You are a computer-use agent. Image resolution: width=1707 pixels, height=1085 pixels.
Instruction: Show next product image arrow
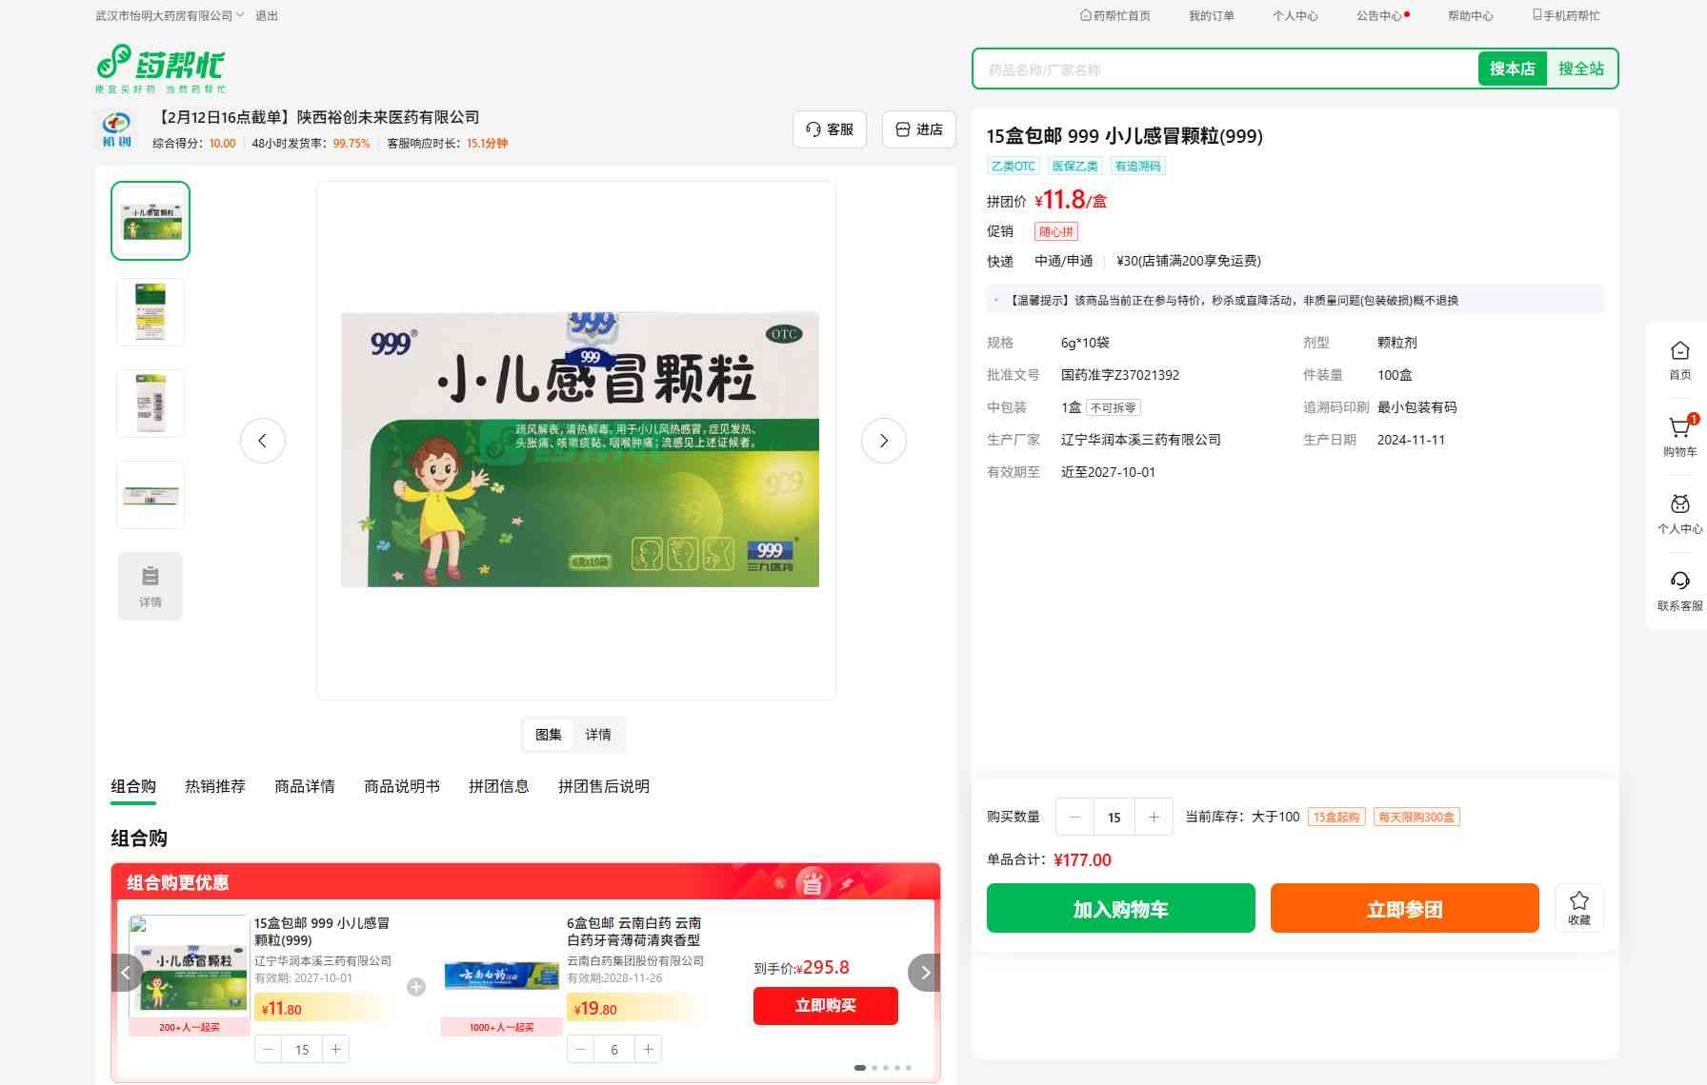(x=883, y=441)
